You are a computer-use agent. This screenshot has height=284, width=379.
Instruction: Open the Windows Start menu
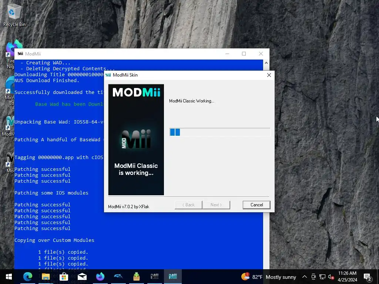pyautogui.click(x=9, y=277)
